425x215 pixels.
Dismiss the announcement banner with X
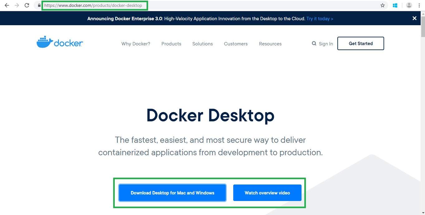pyautogui.click(x=414, y=18)
